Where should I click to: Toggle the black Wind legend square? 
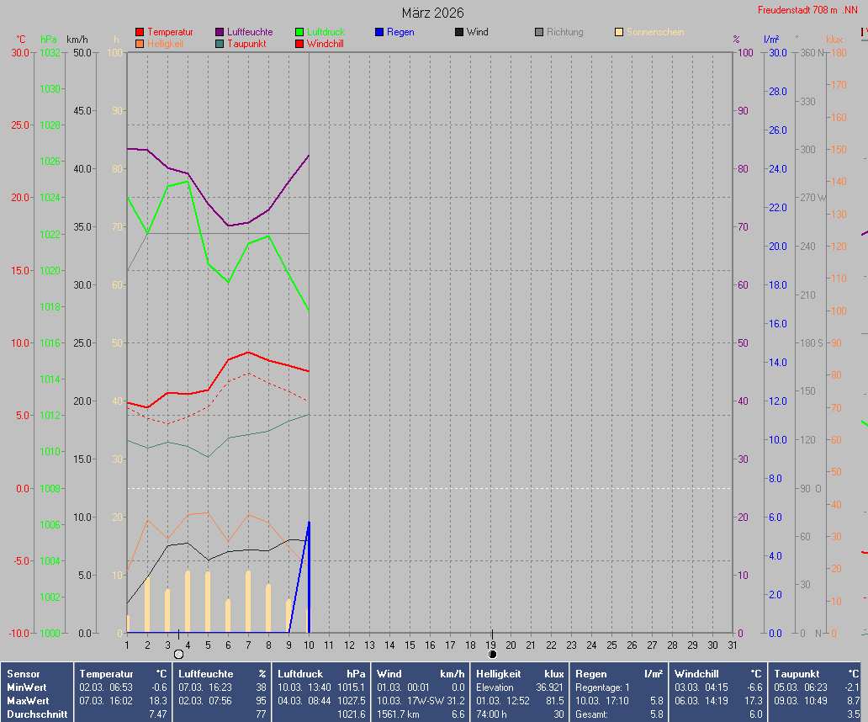pyautogui.click(x=459, y=32)
